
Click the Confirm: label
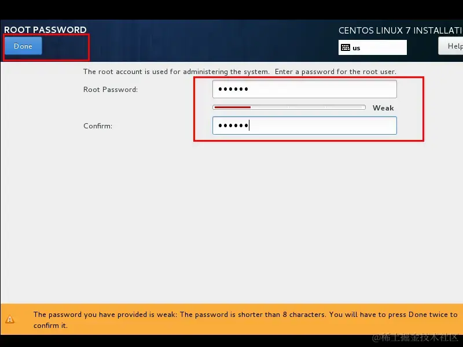coord(98,126)
